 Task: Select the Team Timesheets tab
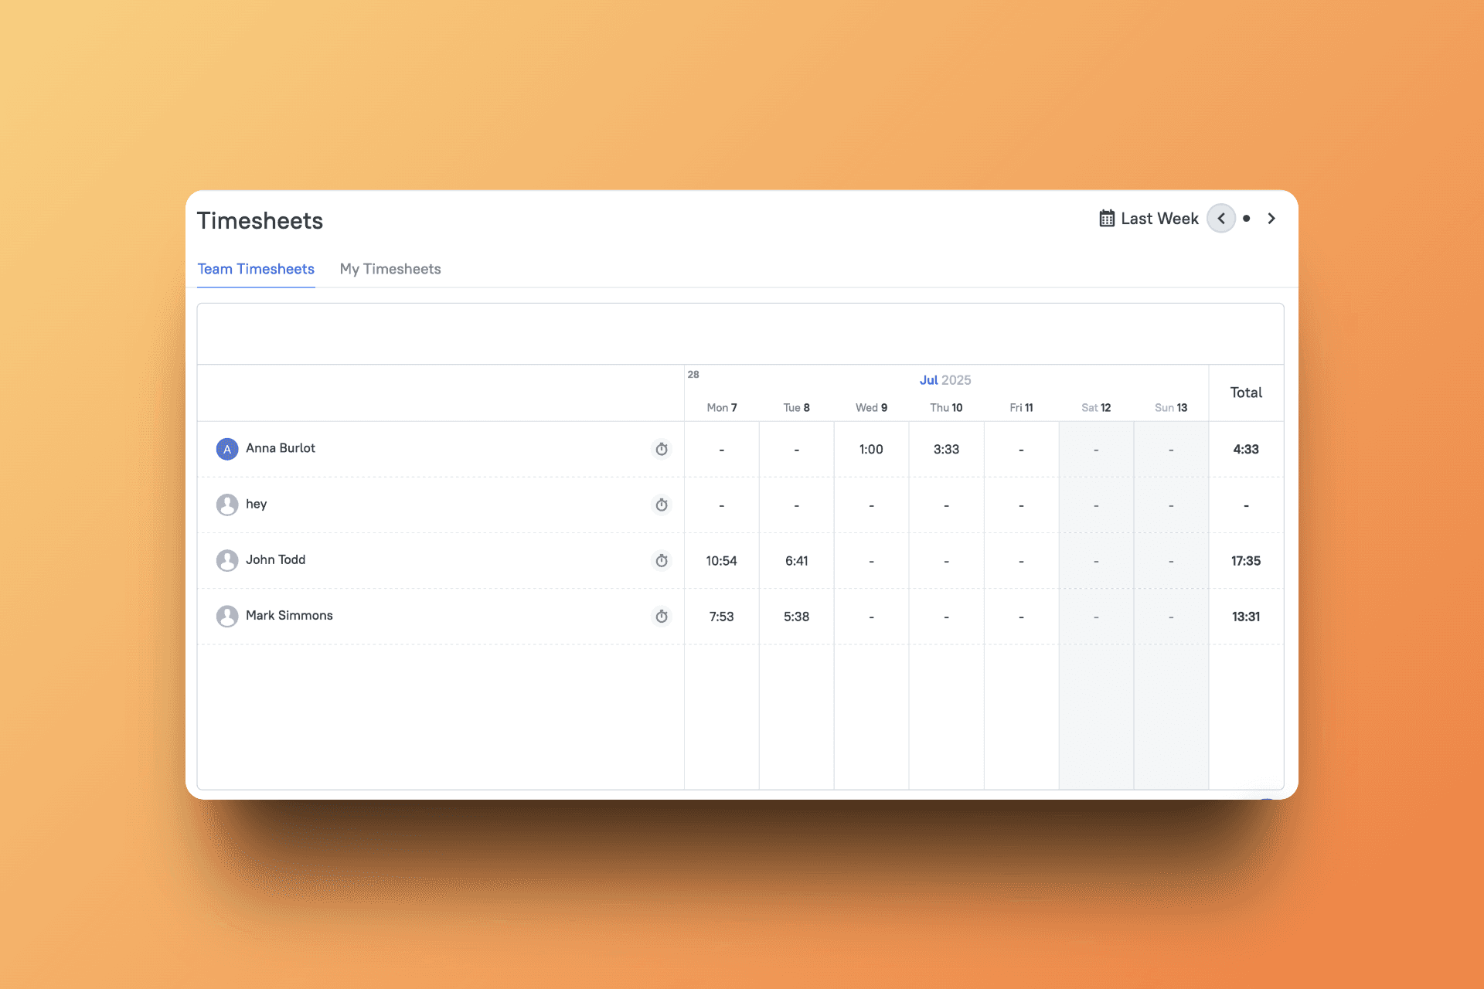(256, 269)
